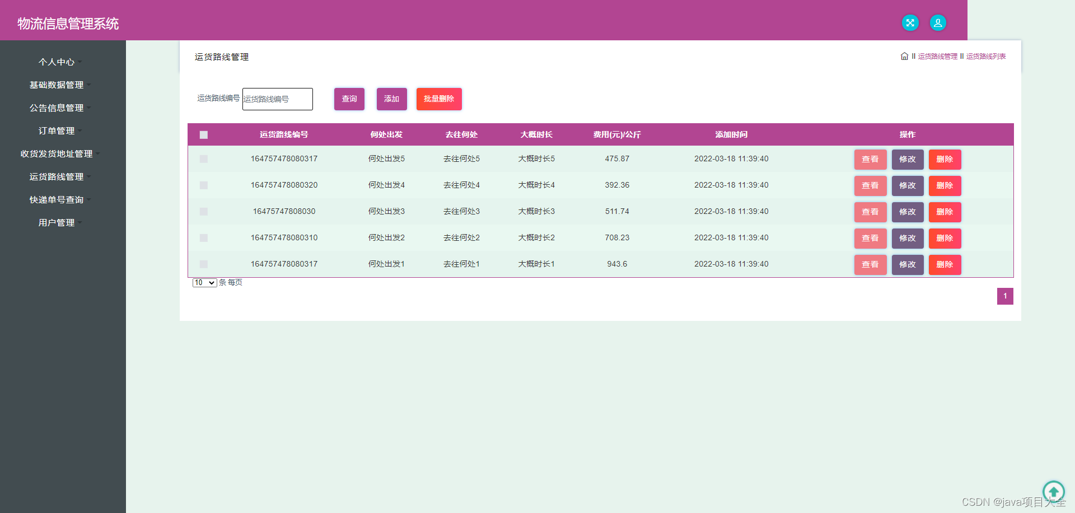
Task: Click 删除 for the 何处出发2 row
Action: [945, 239]
